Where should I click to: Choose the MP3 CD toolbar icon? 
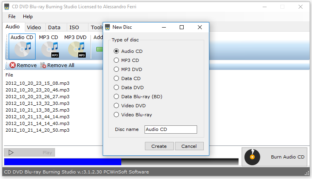(x=49, y=49)
